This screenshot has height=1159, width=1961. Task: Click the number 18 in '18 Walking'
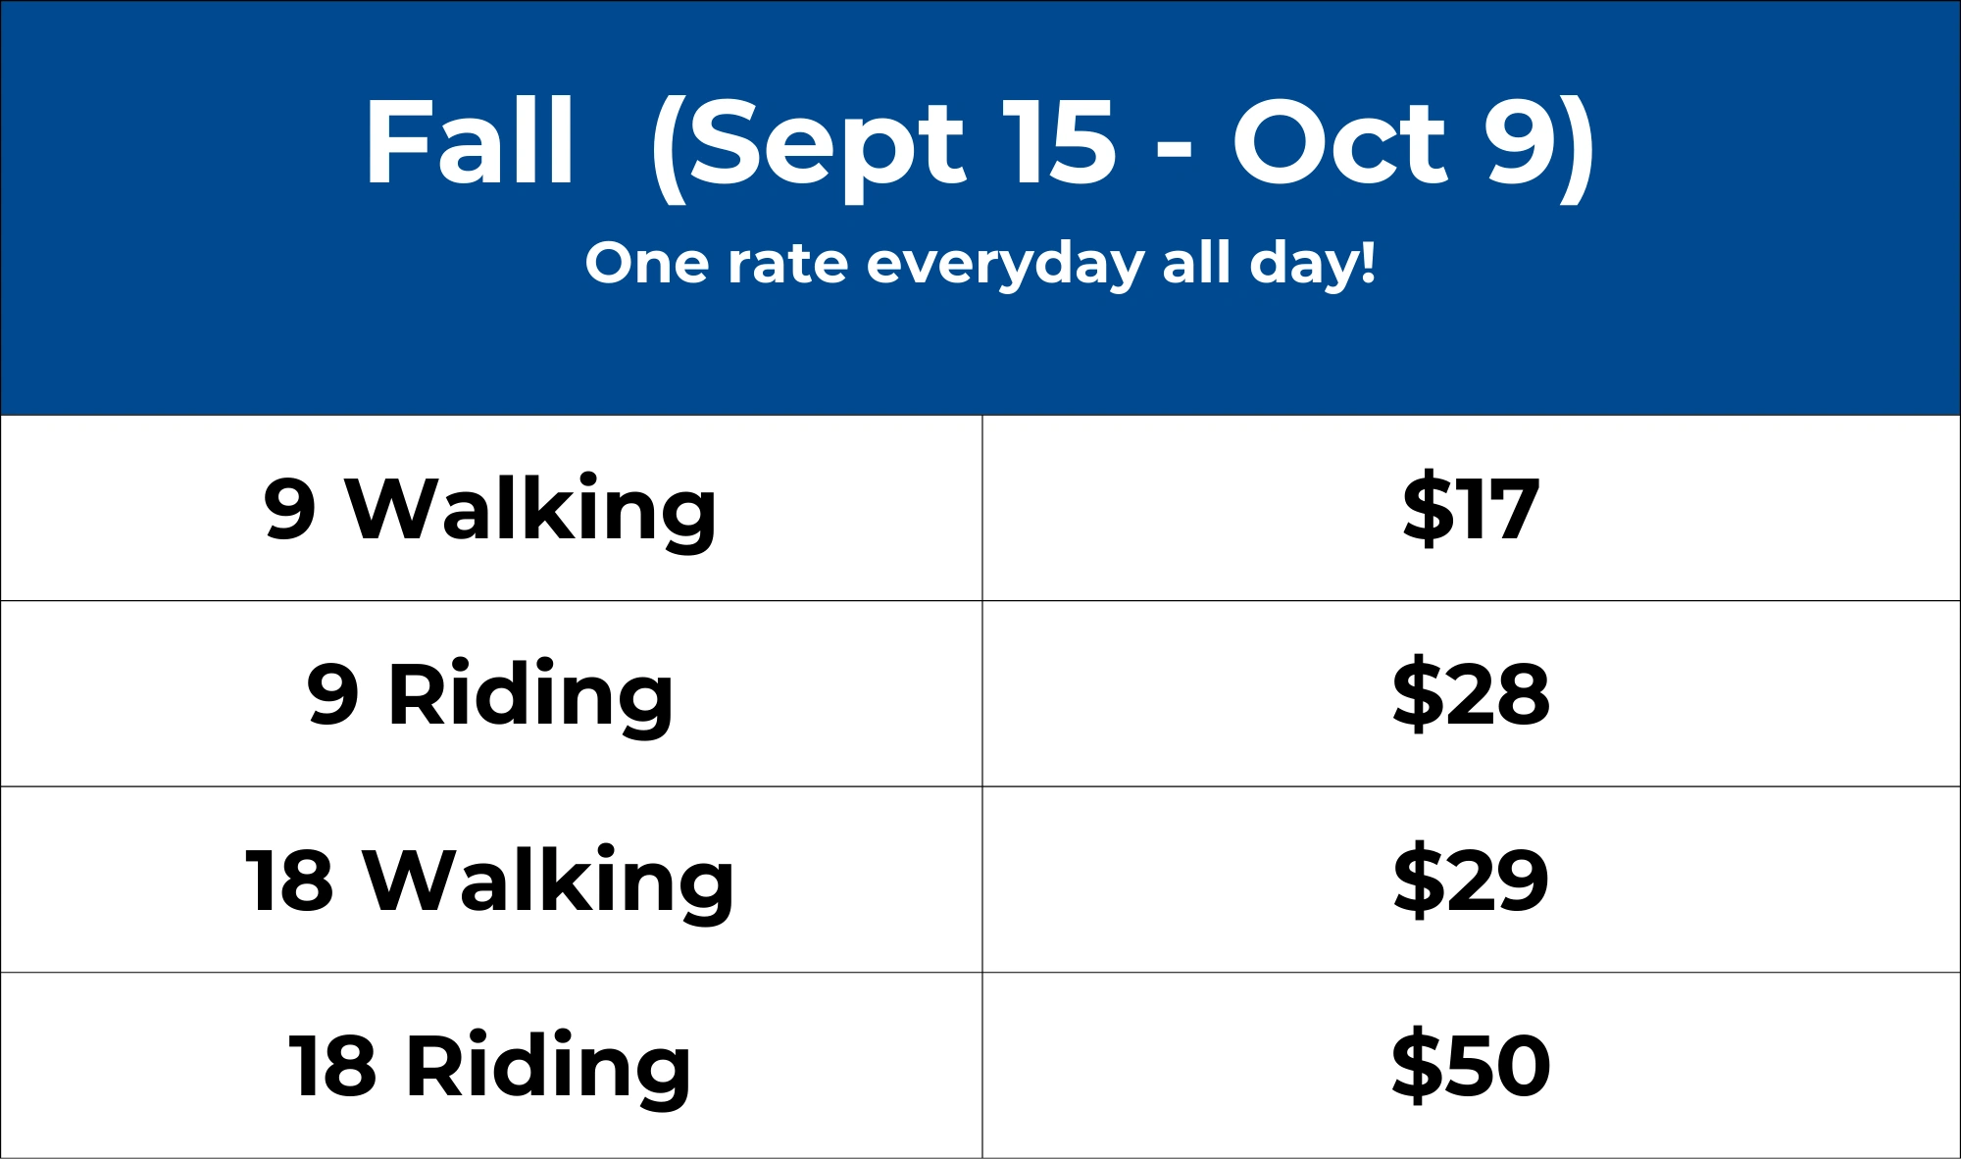(x=290, y=881)
